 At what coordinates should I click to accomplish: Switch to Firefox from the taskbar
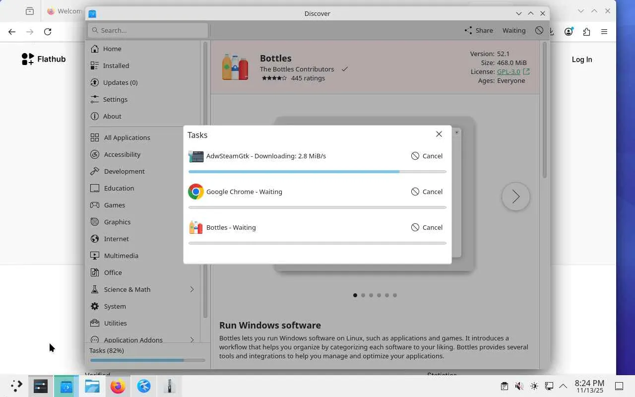click(118, 386)
